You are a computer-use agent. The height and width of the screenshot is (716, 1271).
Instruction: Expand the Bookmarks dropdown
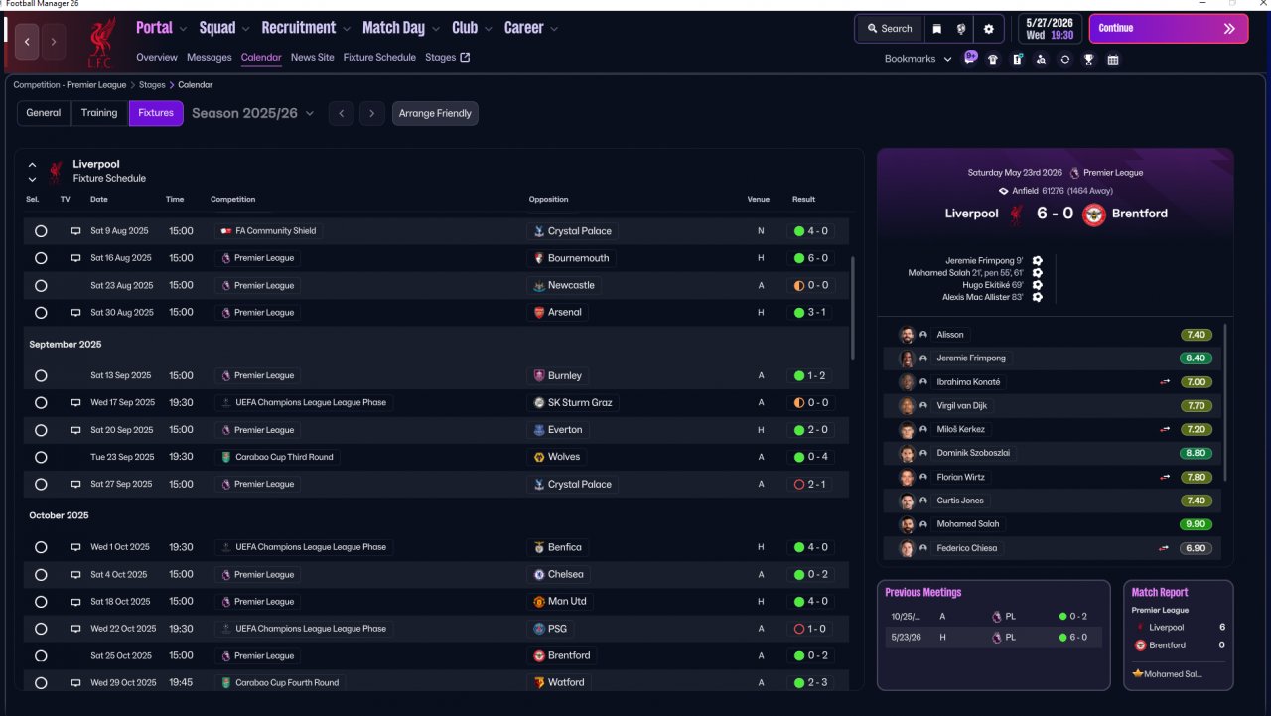918,59
